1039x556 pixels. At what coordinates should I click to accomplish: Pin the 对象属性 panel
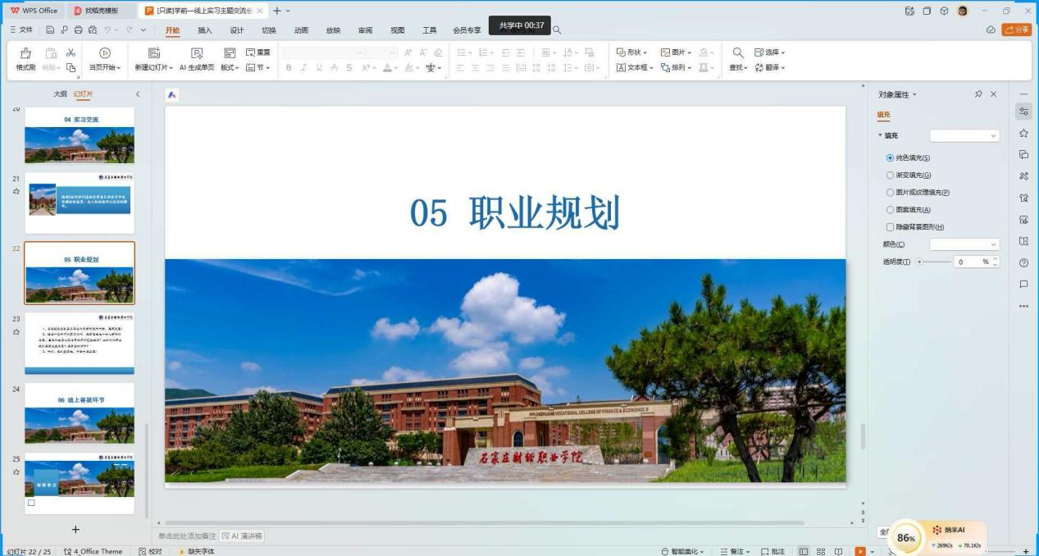(978, 94)
